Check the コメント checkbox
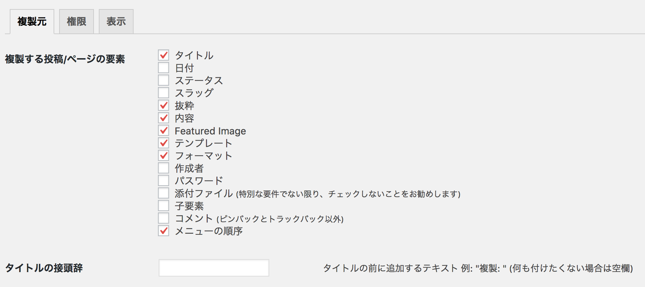 point(164,218)
